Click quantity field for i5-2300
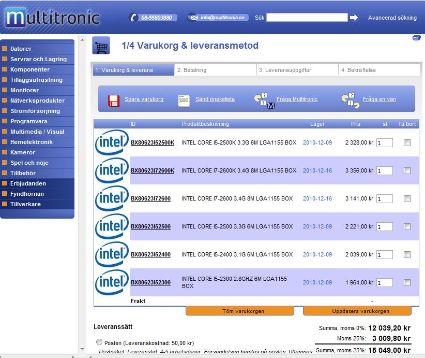The image size is (425, 358). point(384,282)
